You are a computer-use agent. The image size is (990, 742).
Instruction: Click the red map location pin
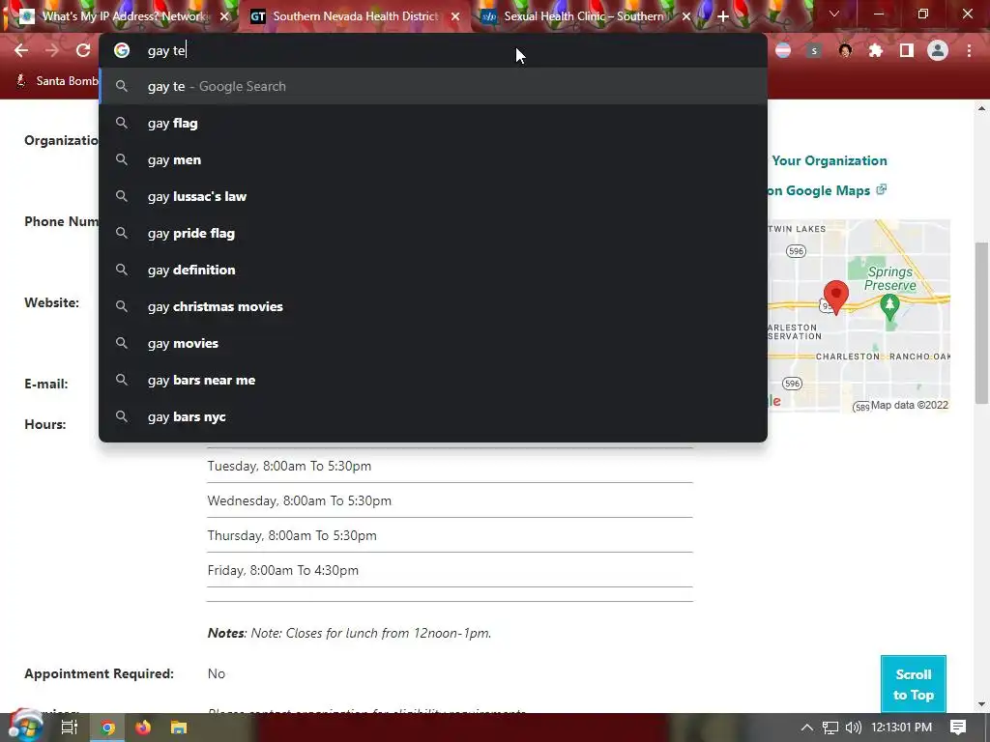pyautogui.click(x=836, y=298)
